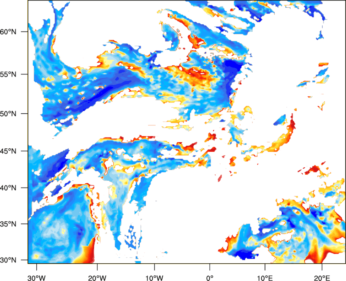Click the 60°N latitude label
346x281 pixels.
pyautogui.click(x=8, y=32)
